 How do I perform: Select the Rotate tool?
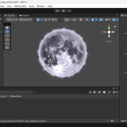pos(7,36)
